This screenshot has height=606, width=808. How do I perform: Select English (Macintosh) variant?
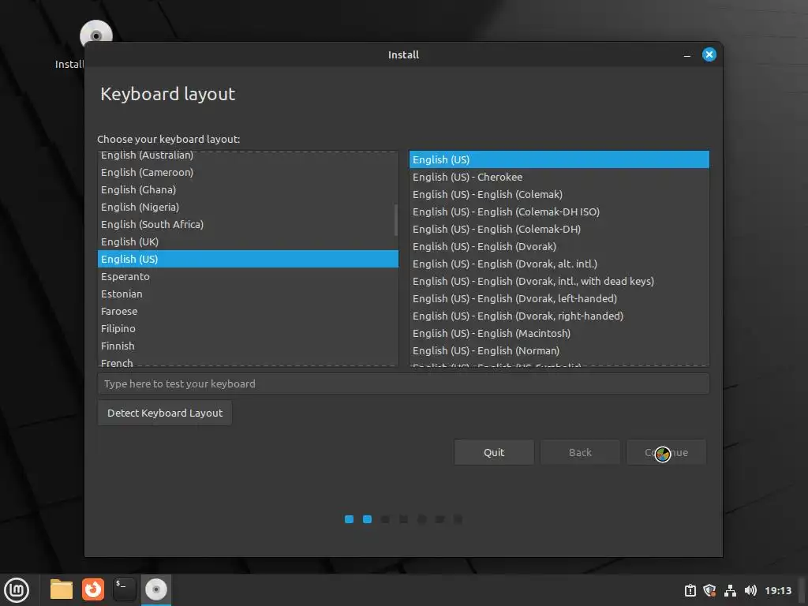(x=559, y=333)
